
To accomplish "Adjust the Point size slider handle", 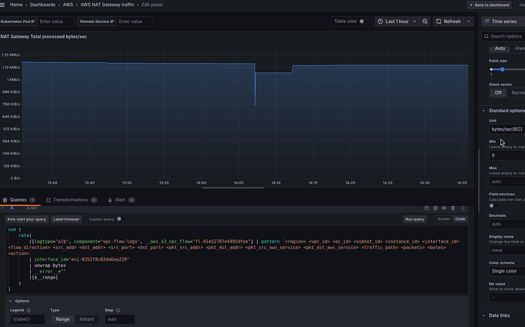I will [x=502, y=70].
